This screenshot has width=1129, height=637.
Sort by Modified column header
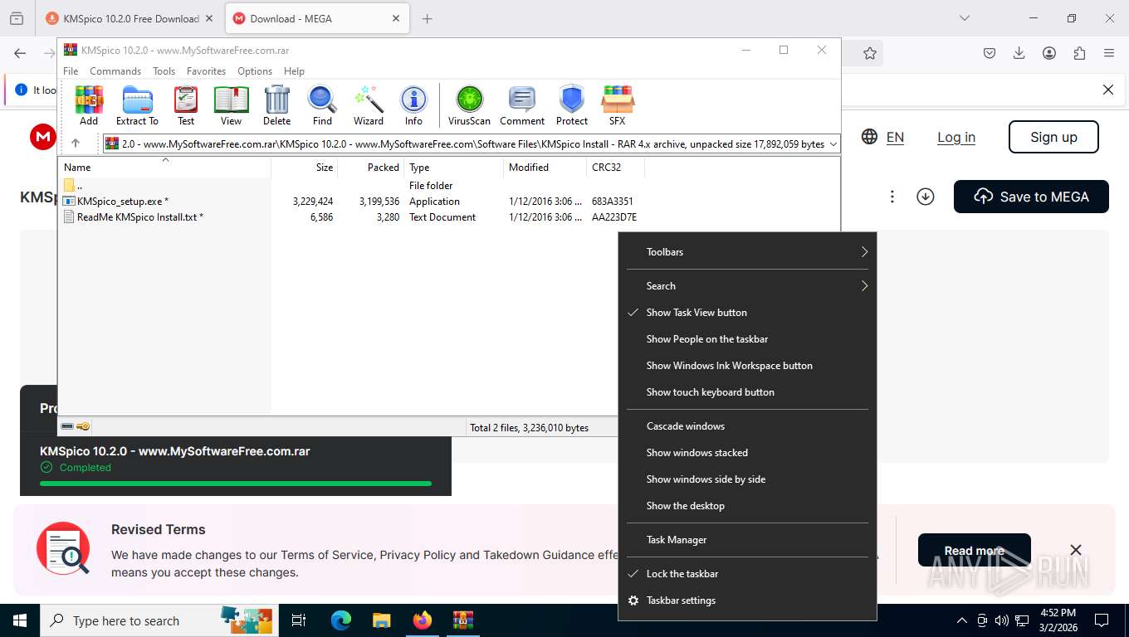[x=545, y=167]
